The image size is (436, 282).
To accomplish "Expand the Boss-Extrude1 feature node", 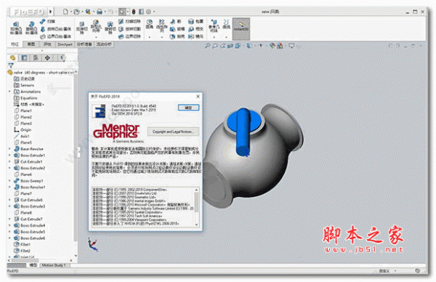I will (x=9, y=156).
